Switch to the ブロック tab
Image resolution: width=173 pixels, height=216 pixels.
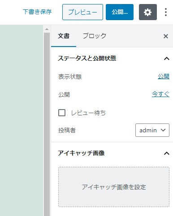pos(95,36)
